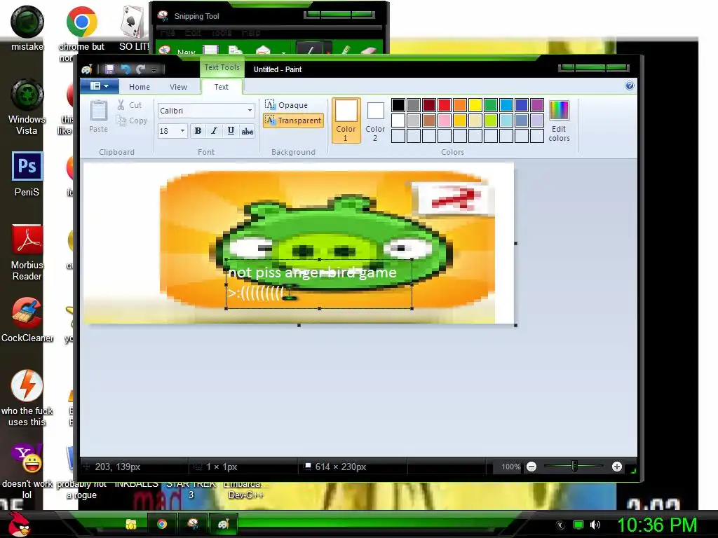718x538 pixels.
Task: Pick the black color swatch
Action: (398, 105)
